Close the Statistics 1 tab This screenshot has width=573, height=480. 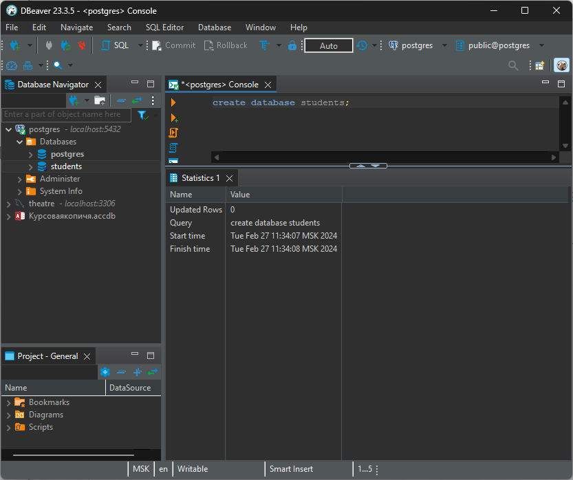pyautogui.click(x=230, y=178)
